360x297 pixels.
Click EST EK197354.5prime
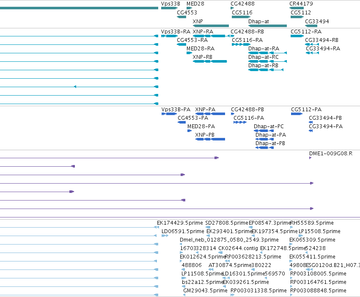coord(275,231)
